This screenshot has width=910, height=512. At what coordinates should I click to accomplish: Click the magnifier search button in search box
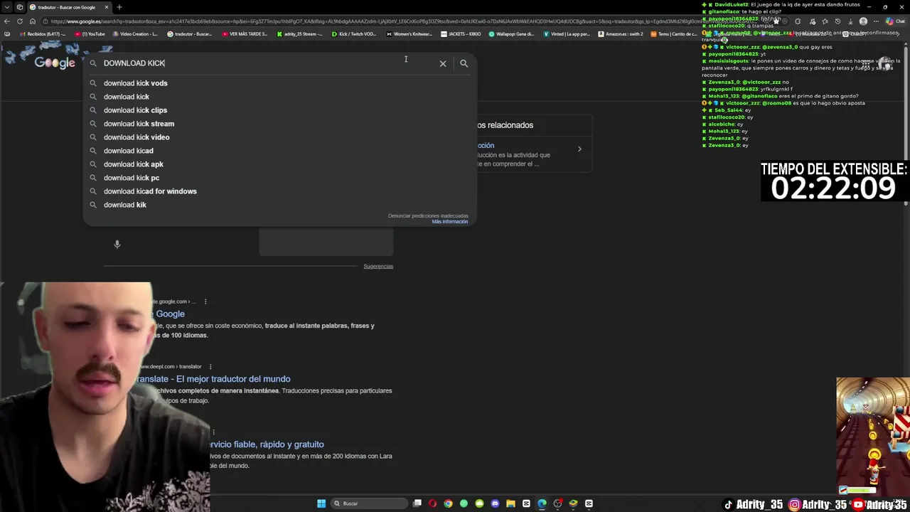point(464,63)
